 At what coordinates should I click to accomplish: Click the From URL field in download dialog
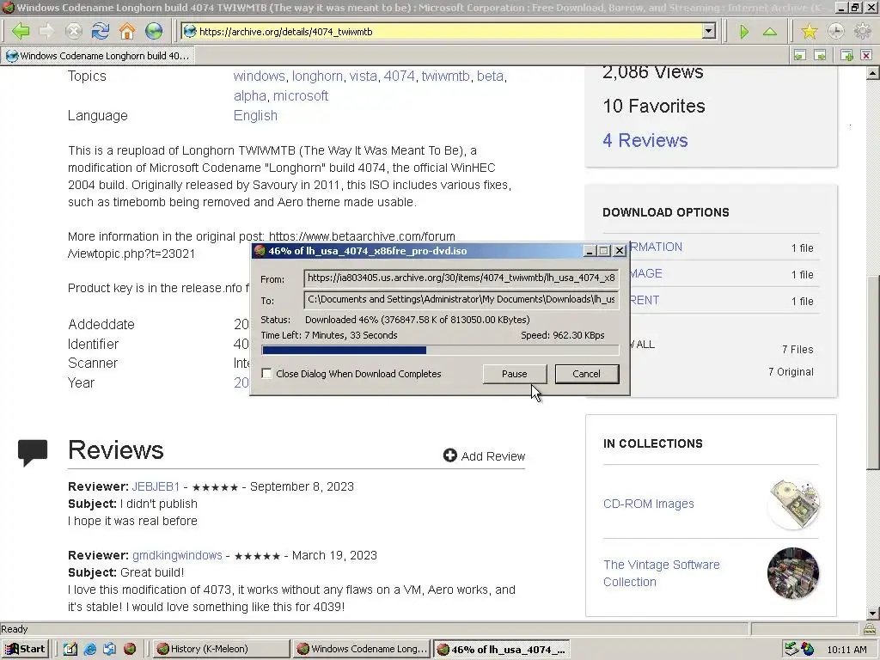(461, 278)
